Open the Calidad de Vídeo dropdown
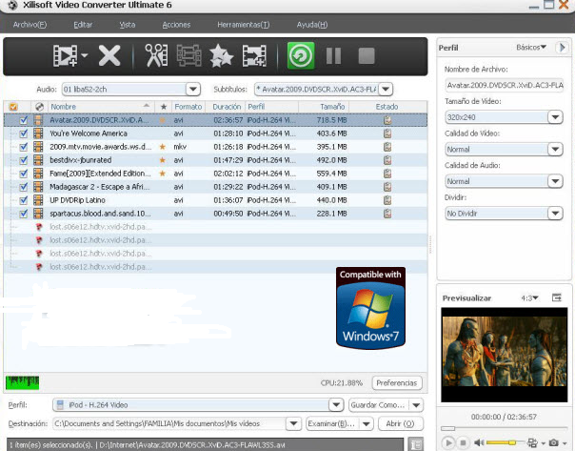This screenshot has height=451, width=575. 555,149
